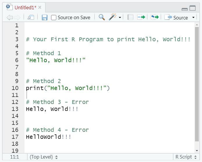This screenshot has width=202, height=162.
Task: Click the vertical scrollbar thumb
Action: tap(197, 84)
